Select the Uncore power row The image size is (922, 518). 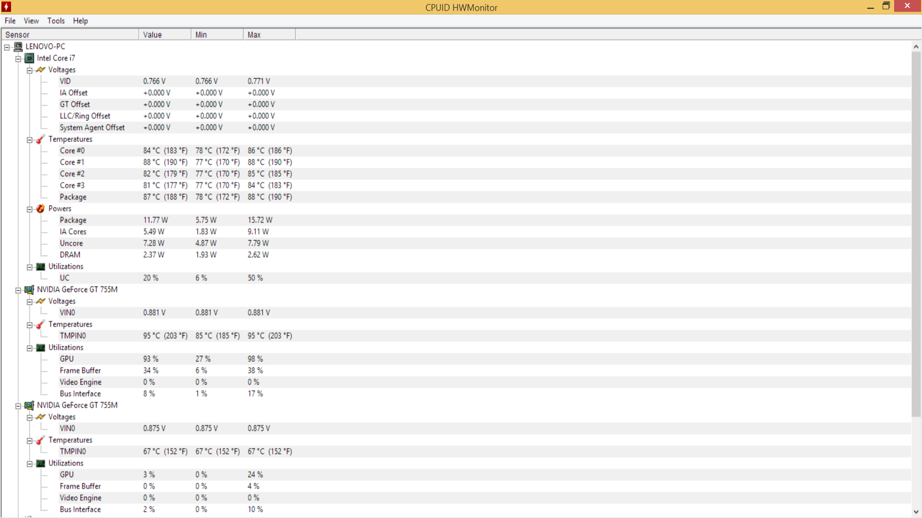click(485, 243)
